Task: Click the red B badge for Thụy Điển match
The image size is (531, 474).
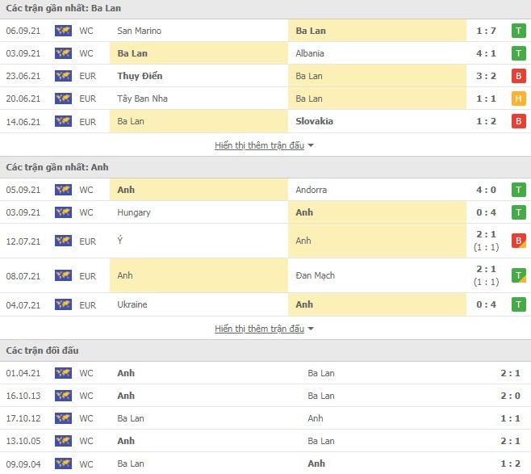Action: [518, 76]
